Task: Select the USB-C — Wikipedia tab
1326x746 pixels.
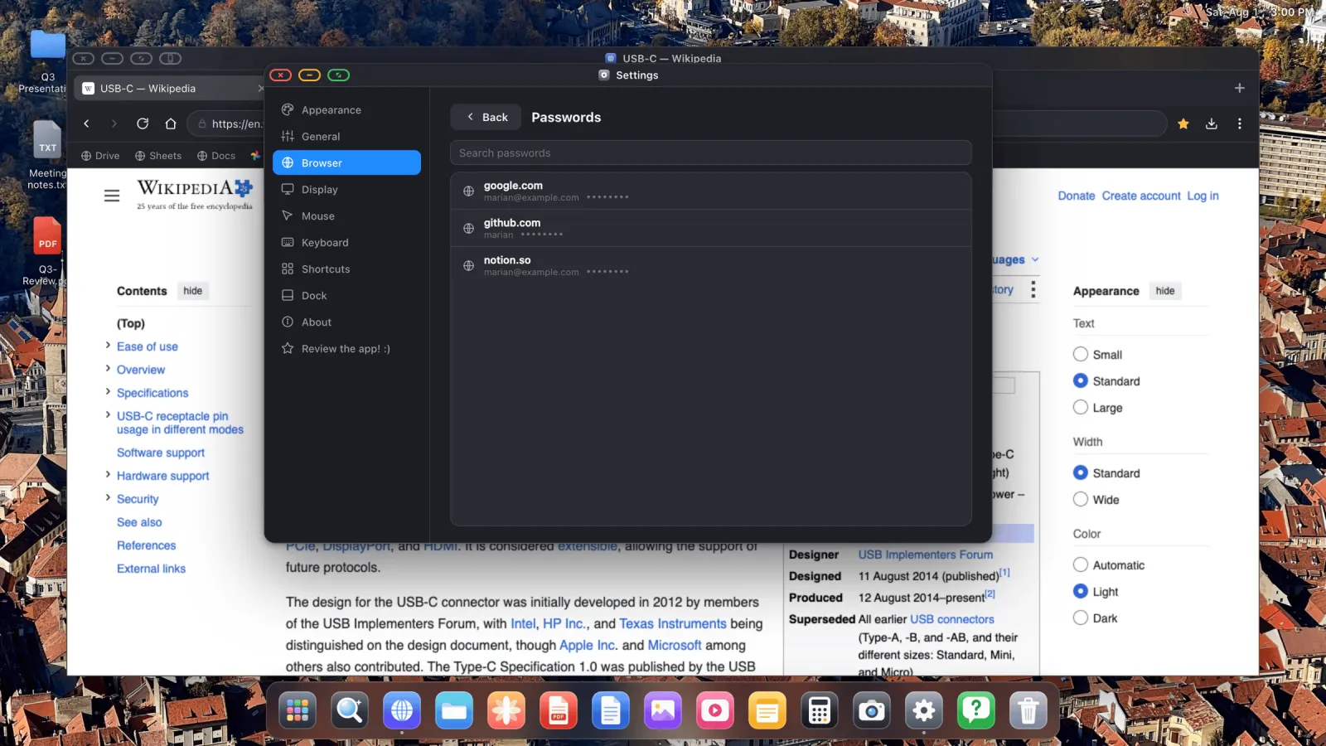Action: [170, 88]
